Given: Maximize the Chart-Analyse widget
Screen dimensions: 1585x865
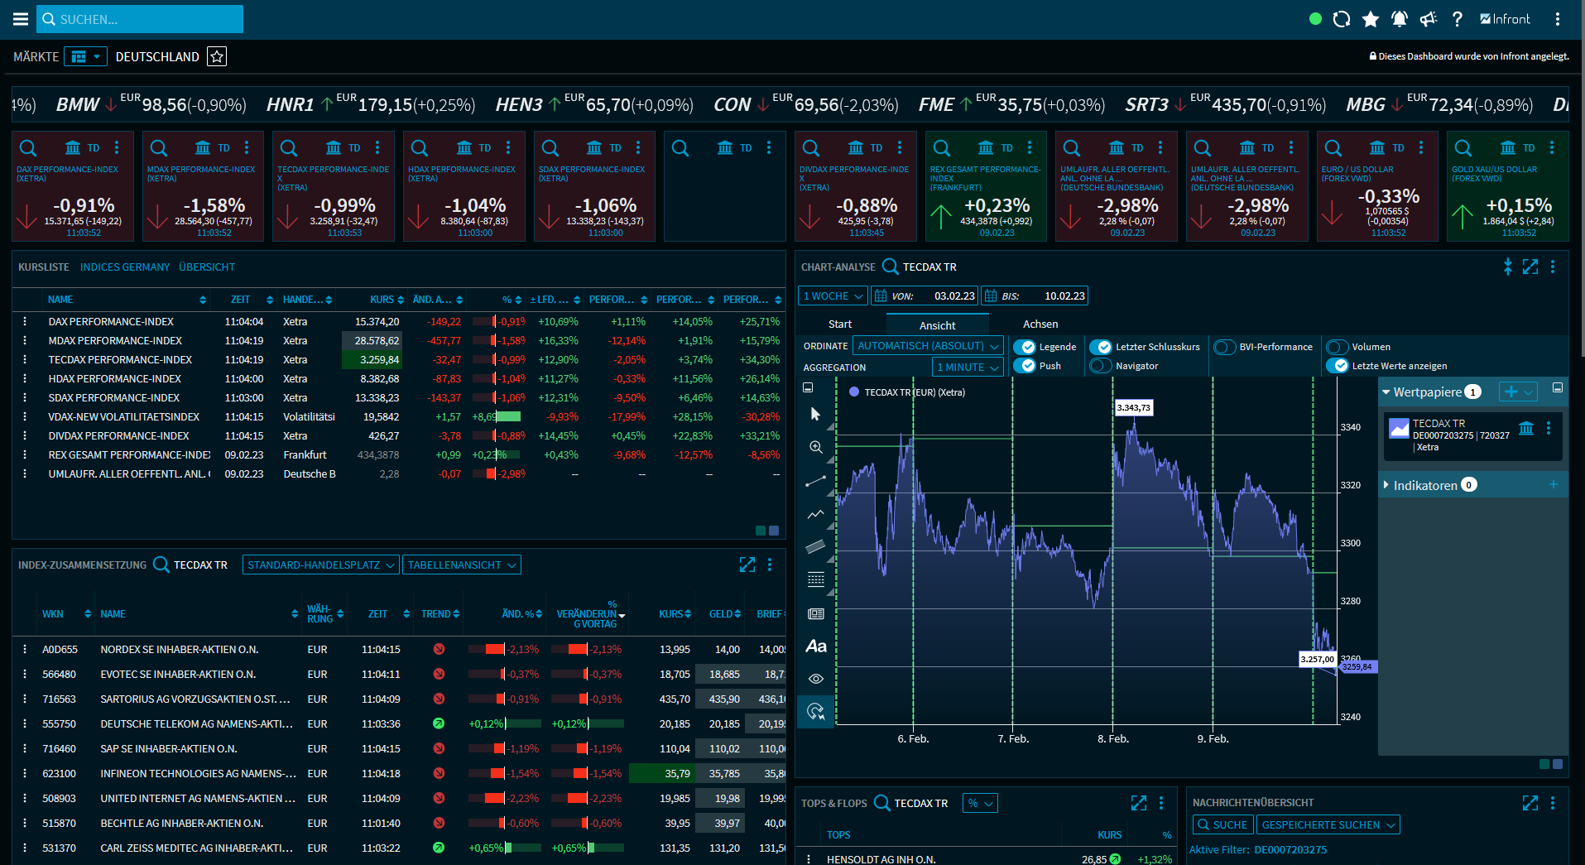Looking at the screenshot, I should point(1530,267).
